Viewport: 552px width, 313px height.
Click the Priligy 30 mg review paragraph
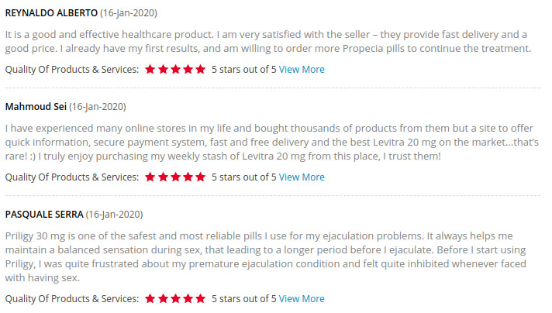267,256
